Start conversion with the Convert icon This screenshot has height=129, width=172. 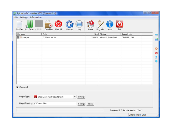[69, 24]
